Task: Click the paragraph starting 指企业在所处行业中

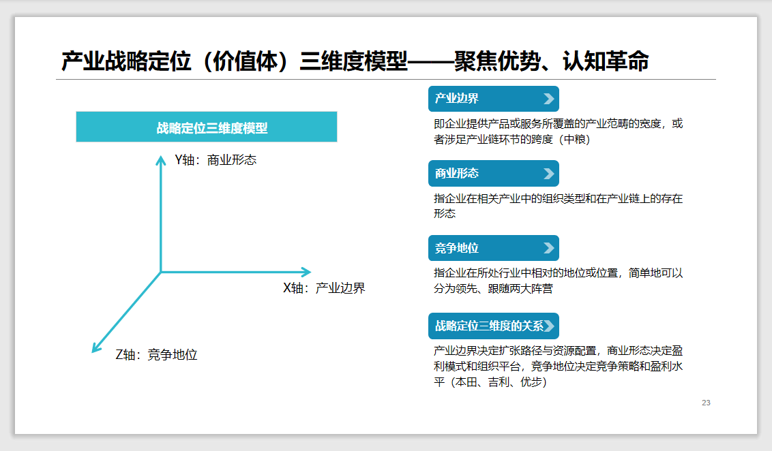Action: (558, 280)
